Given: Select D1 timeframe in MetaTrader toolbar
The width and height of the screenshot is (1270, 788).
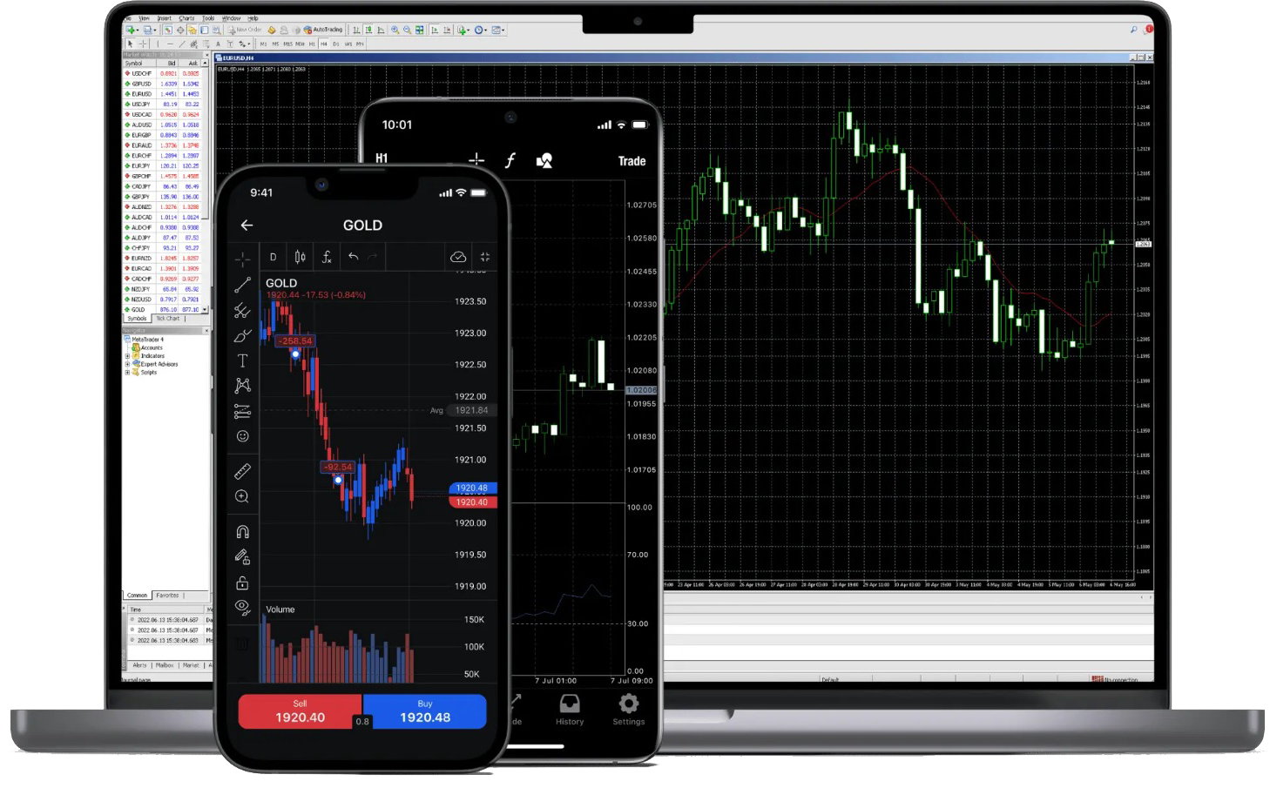Looking at the screenshot, I should coord(335,44).
